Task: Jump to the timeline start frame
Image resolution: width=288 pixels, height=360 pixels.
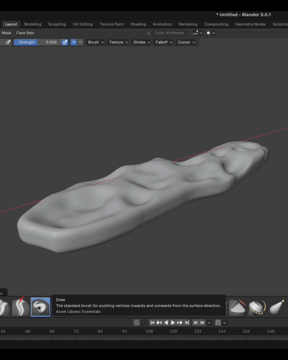Action: (152, 323)
